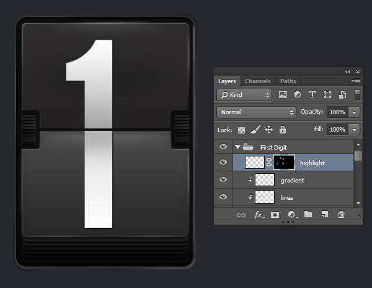Collapse the First Digit group folder
The width and height of the screenshot is (372, 288).
pyautogui.click(x=237, y=147)
